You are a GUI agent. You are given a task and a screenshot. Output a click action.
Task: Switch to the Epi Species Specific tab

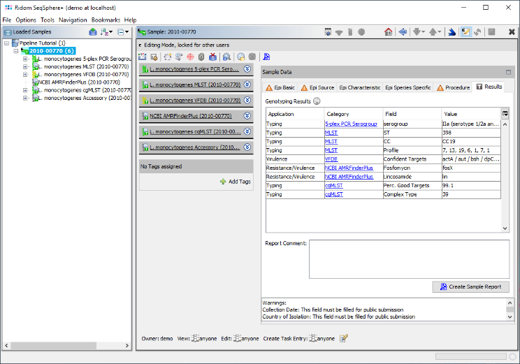408,87
